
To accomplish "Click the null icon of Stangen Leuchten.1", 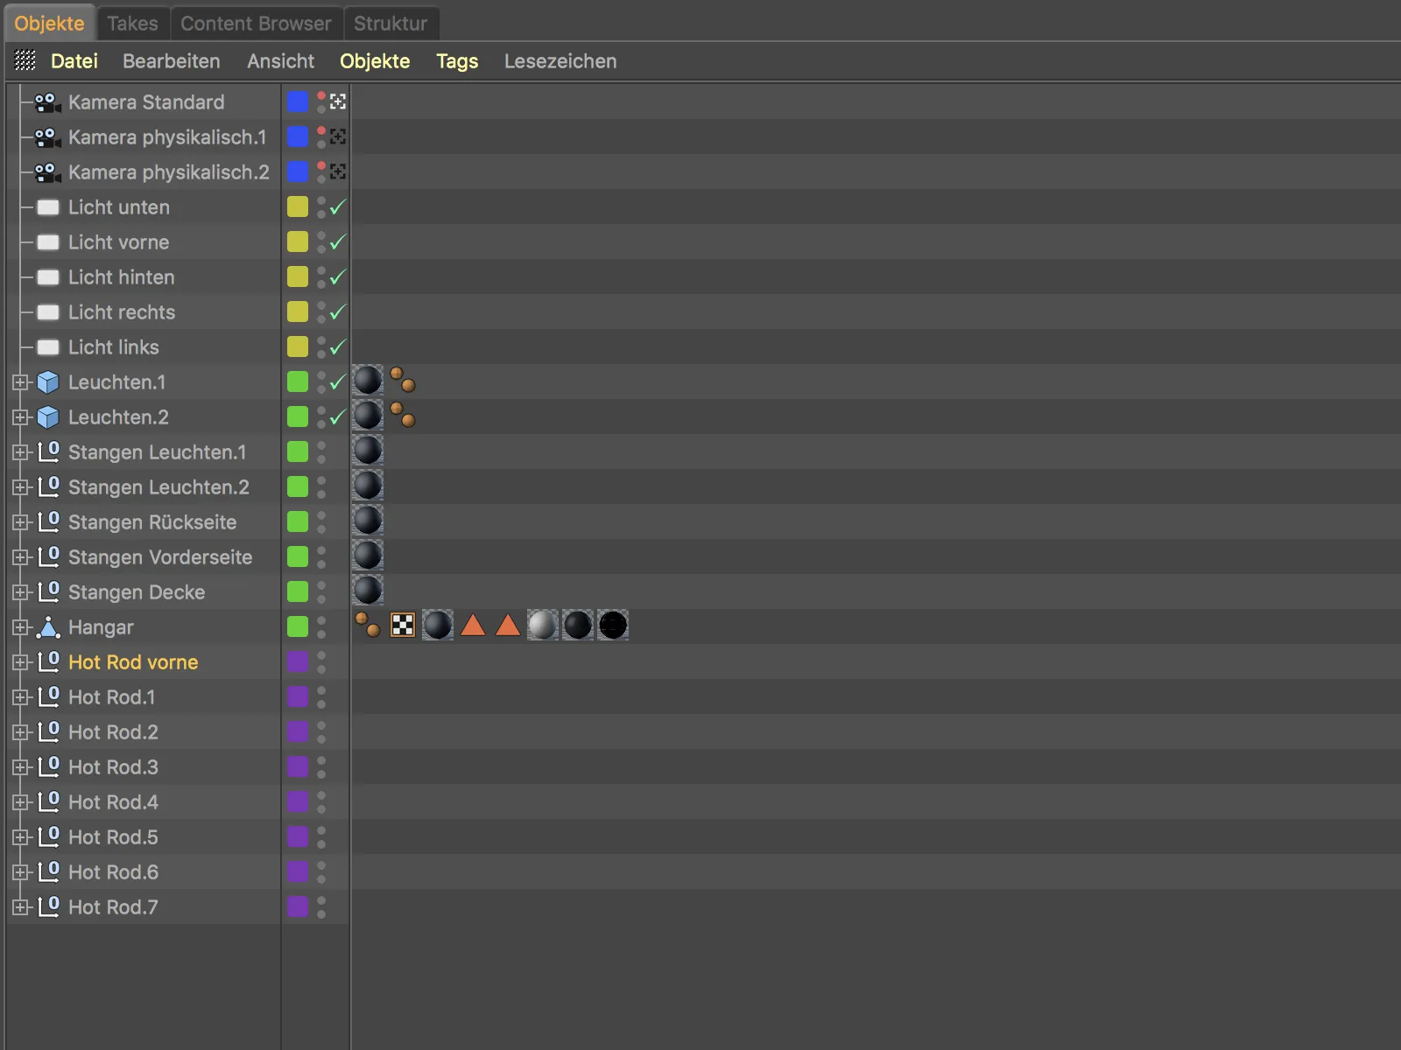I will click(48, 452).
